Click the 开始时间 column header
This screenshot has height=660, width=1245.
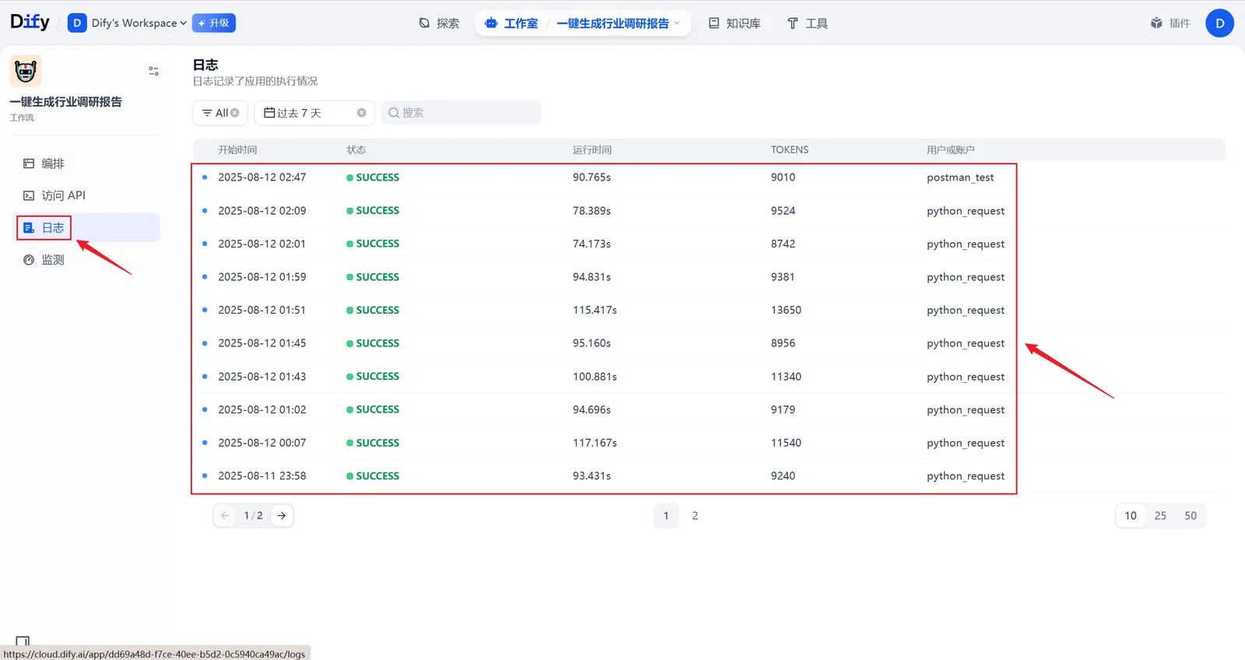[x=237, y=149]
